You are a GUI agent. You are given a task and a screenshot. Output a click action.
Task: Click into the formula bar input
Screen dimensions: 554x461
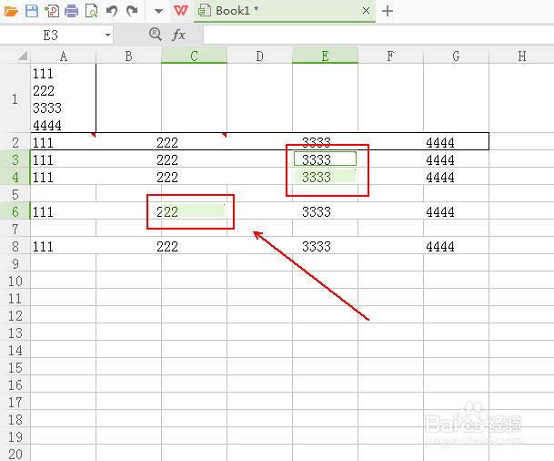[x=378, y=35]
